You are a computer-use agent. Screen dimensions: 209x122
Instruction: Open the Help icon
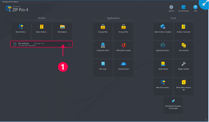195,8
